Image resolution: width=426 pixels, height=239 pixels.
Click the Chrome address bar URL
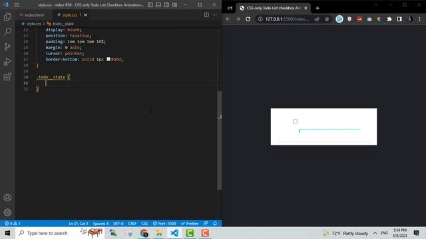(x=287, y=19)
